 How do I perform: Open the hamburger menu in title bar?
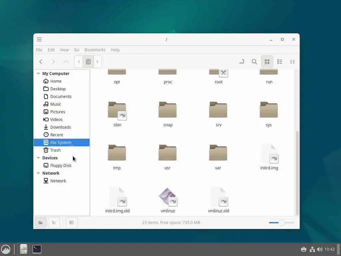39,39
